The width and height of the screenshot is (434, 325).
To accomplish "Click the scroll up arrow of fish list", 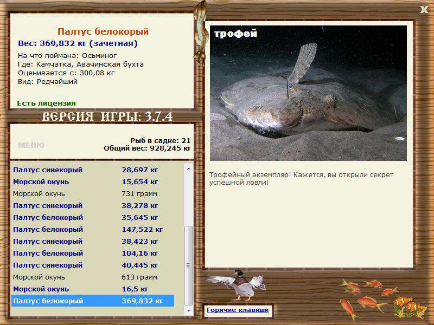I will 188,168.
